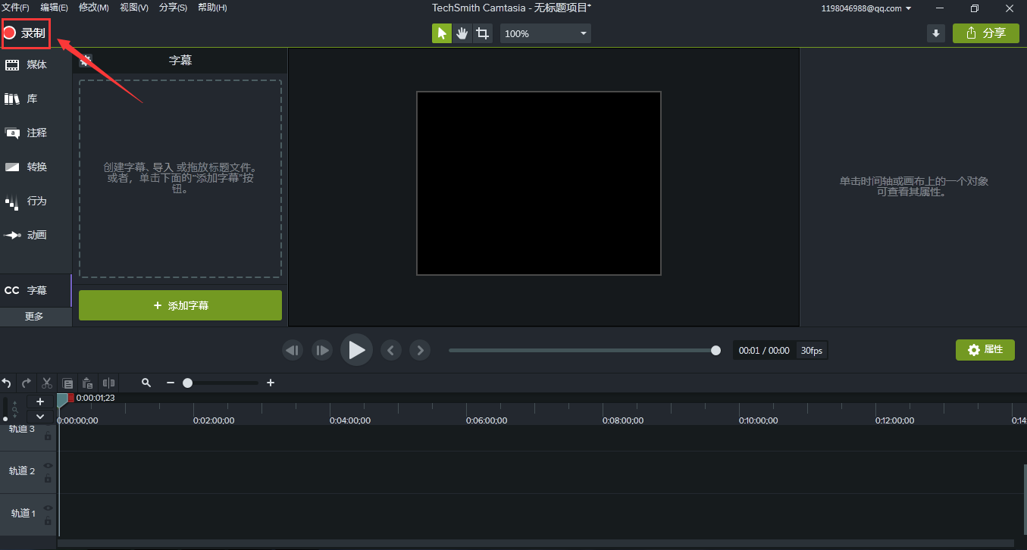The image size is (1027, 550).
Task: Click the download arrow icon
Action: point(936,33)
